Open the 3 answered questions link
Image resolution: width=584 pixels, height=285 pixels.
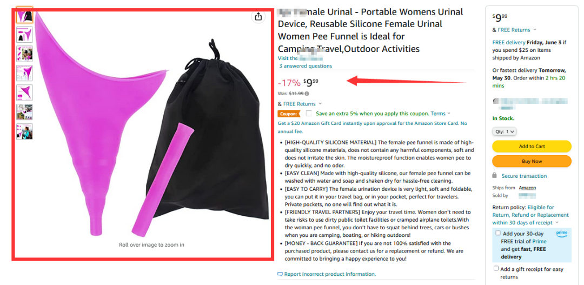pos(306,66)
